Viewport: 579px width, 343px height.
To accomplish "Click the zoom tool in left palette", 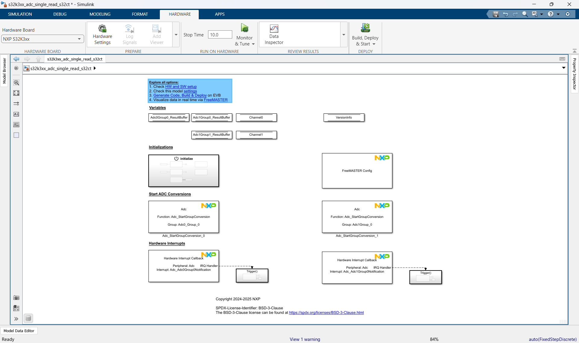I will (x=16, y=82).
